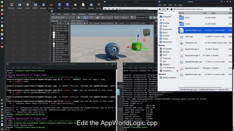The height and width of the screenshot is (131, 234).
Task: Select the decal_base material
Action: tap(60, 44)
